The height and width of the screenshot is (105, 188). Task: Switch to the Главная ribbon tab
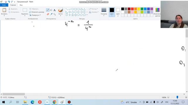(x=13, y=5)
